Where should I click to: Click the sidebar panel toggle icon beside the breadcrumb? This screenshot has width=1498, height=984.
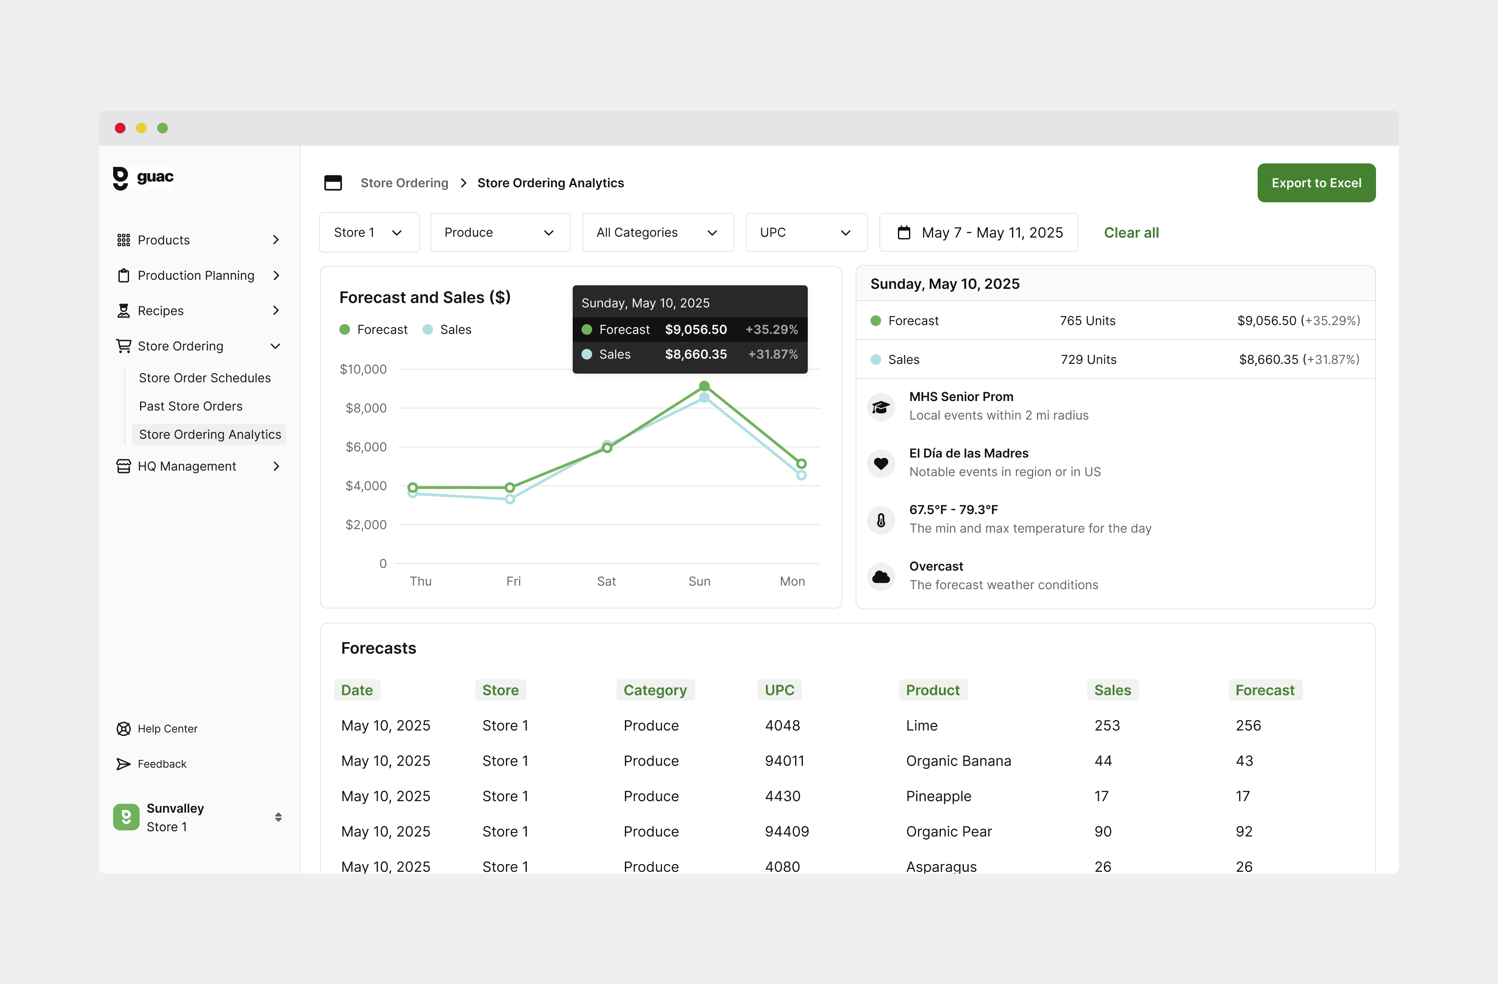pos(333,183)
